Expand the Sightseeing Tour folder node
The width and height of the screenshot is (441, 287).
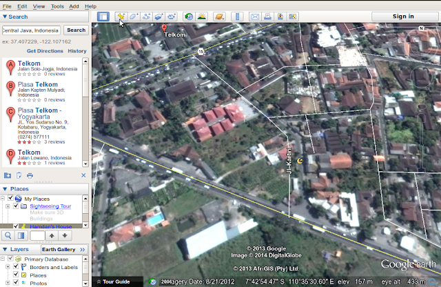pos(8,206)
